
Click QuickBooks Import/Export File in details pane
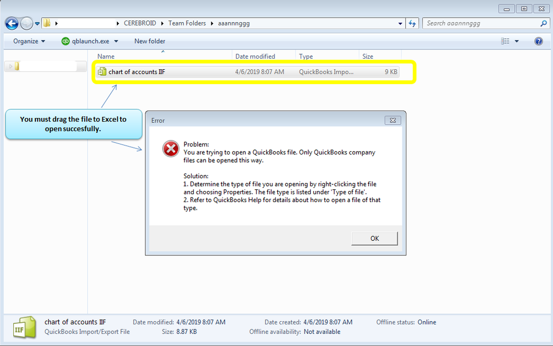click(87, 332)
